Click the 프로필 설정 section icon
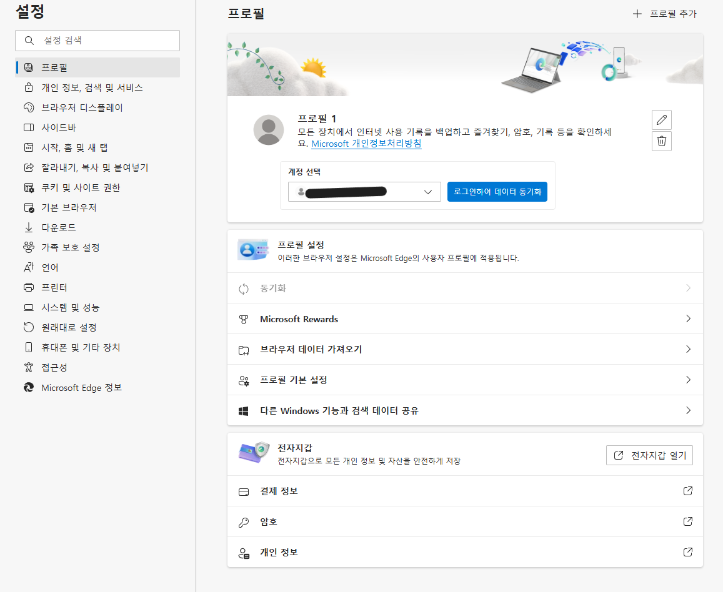The width and height of the screenshot is (723, 592). tap(253, 250)
